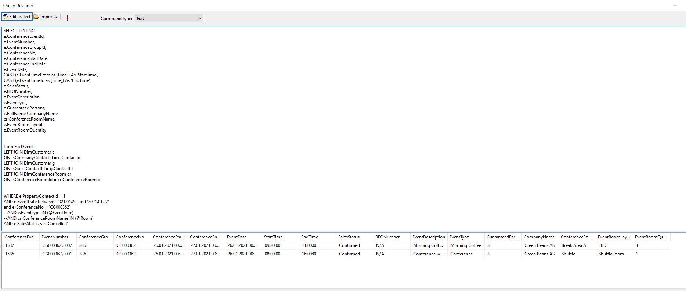The width and height of the screenshot is (686, 291).
Task: Select the EventType column header
Action: (x=466, y=237)
